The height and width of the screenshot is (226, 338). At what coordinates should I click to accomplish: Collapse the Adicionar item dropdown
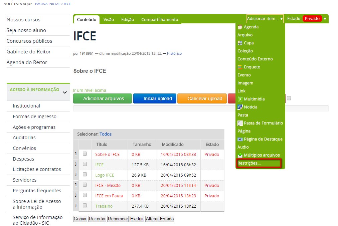[265, 19]
